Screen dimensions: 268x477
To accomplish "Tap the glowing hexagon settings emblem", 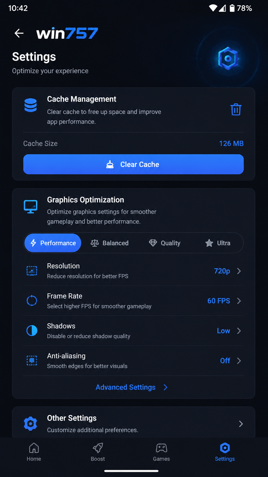I will pos(228,58).
